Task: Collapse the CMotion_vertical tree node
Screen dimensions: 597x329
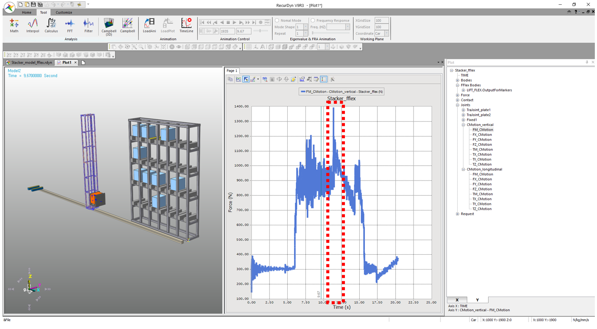Action: [463, 125]
